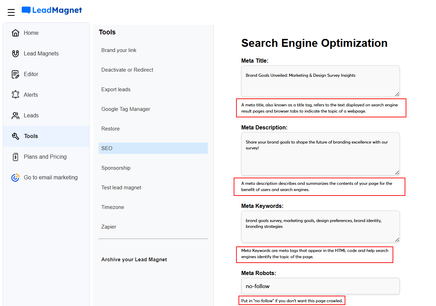Screen dimensions: 436x306
Task: Select SEO in the Tools menu
Action: point(107,148)
